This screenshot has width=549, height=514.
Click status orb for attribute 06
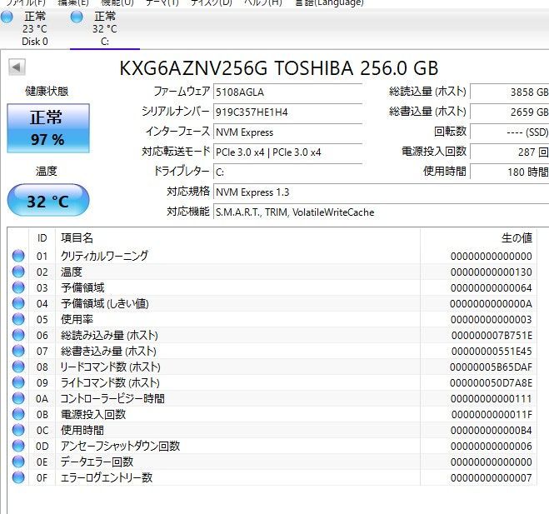pos(18,335)
